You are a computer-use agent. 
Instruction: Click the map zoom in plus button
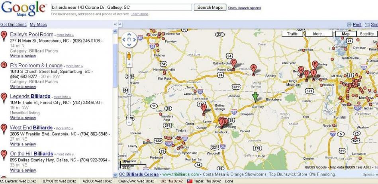tap(129, 64)
